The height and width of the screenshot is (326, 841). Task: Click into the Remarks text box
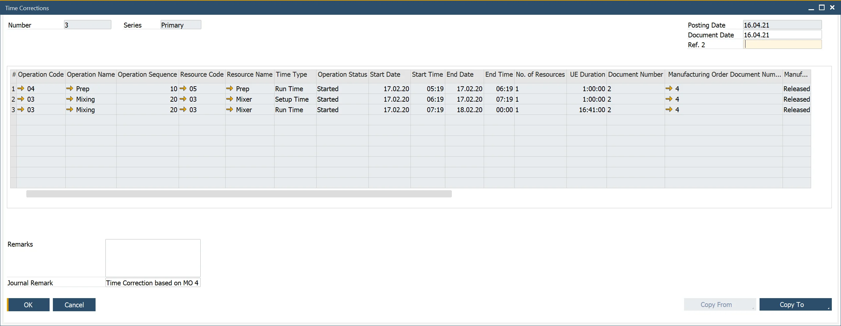tap(153, 258)
